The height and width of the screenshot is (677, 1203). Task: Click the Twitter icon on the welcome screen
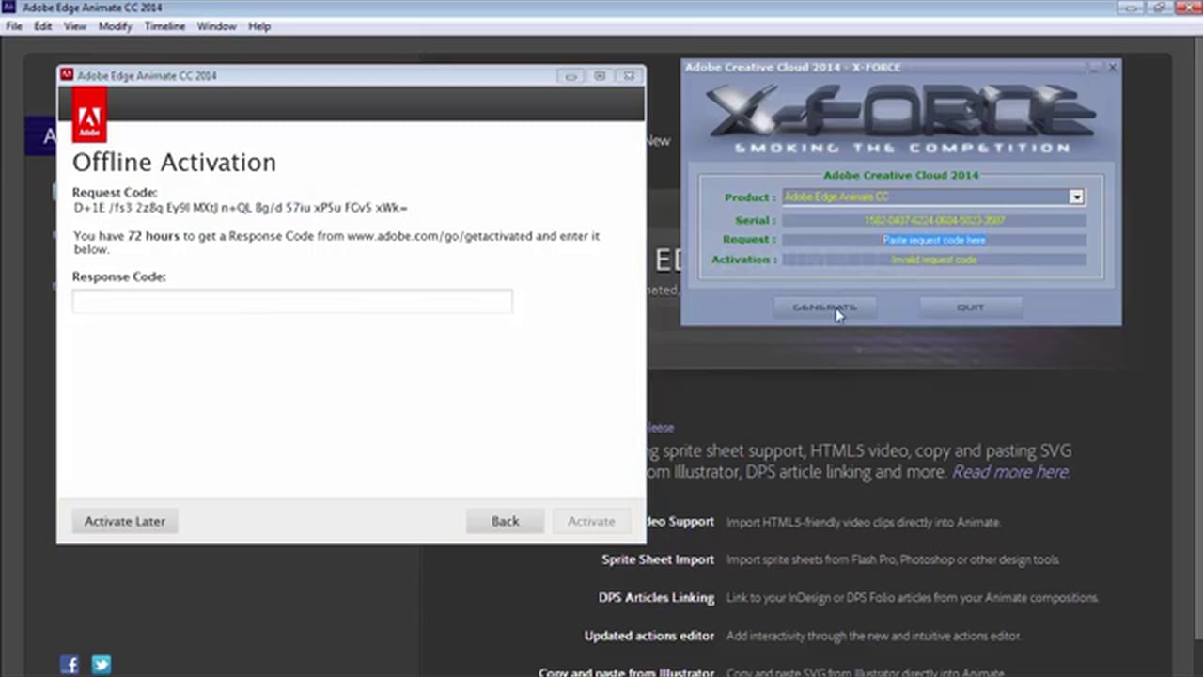tap(102, 665)
